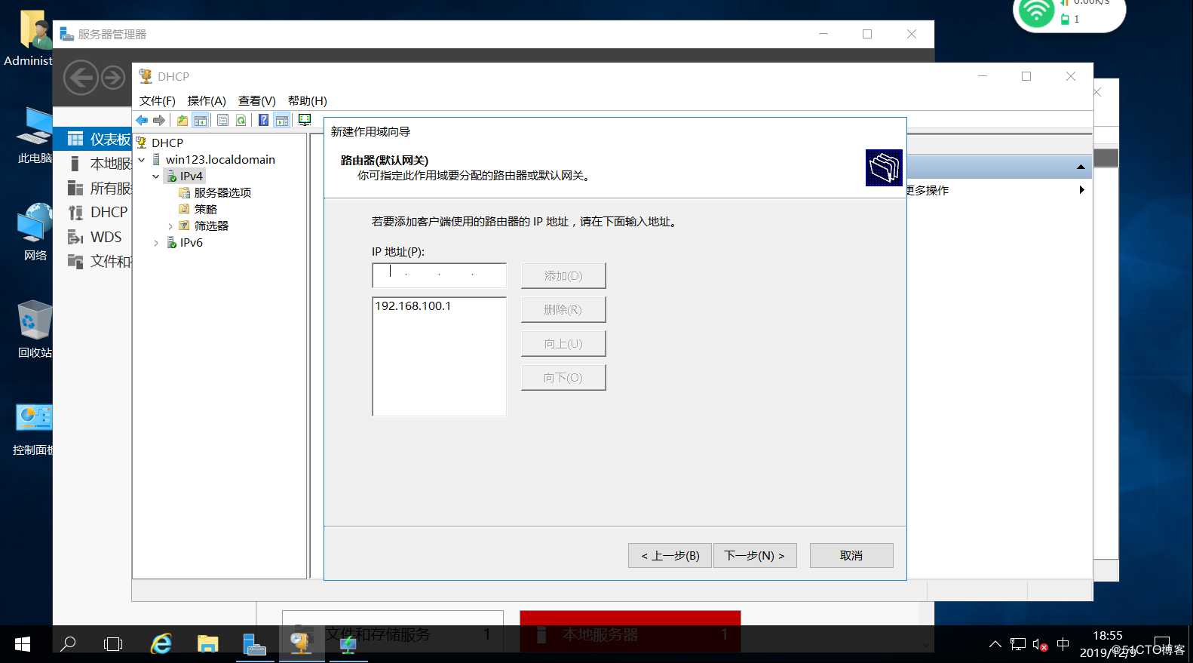
Task: Select win123.localdomain server node
Action: click(x=220, y=159)
